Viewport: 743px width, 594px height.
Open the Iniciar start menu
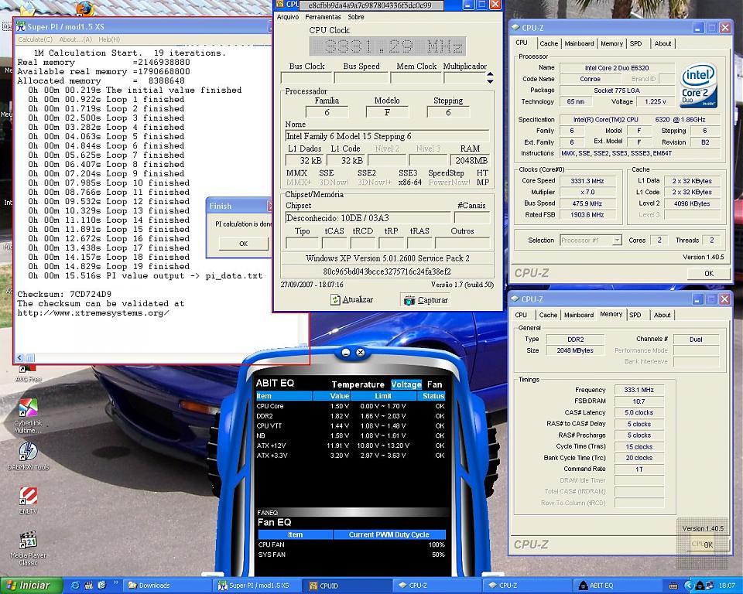tap(31, 585)
